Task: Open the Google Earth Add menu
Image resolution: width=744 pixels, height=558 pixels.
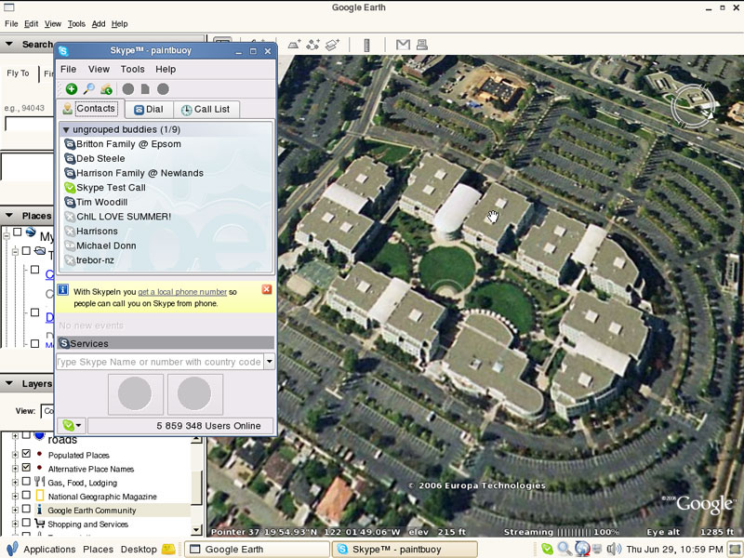Action: click(x=99, y=24)
